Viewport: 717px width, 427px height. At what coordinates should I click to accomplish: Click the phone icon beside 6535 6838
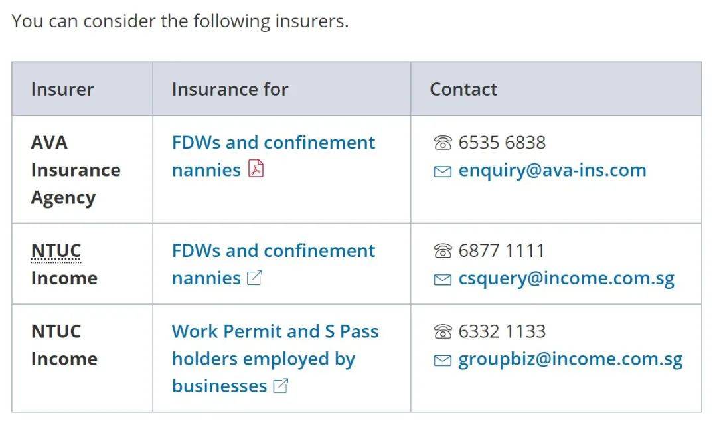(x=442, y=143)
